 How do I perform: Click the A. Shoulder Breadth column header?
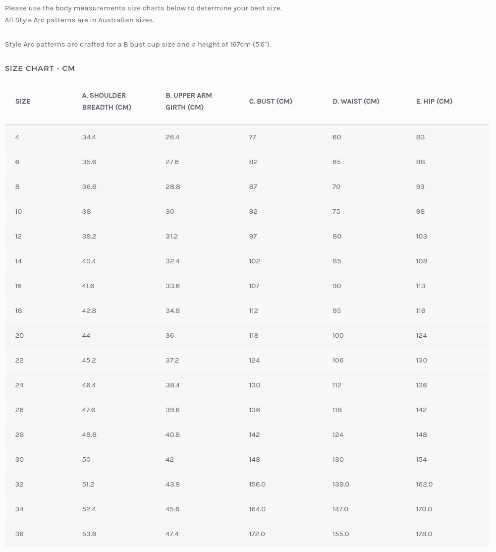coord(107,101)
